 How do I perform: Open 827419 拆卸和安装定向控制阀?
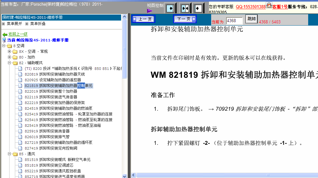click(x=51, y=148)
